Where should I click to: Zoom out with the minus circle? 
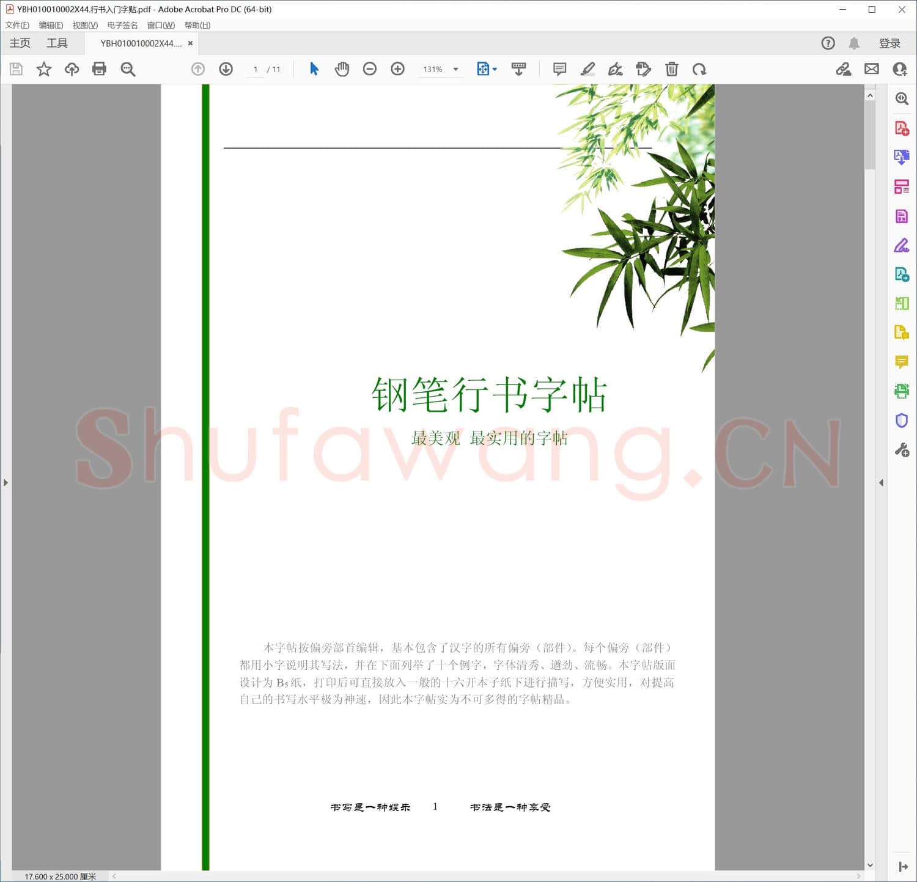(x=369, y=69)
